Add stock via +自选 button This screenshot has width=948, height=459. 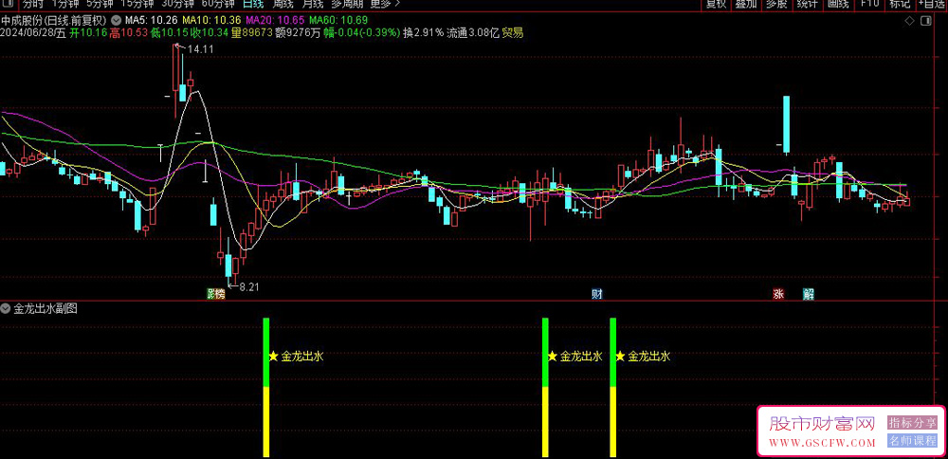tap(933, 4)
